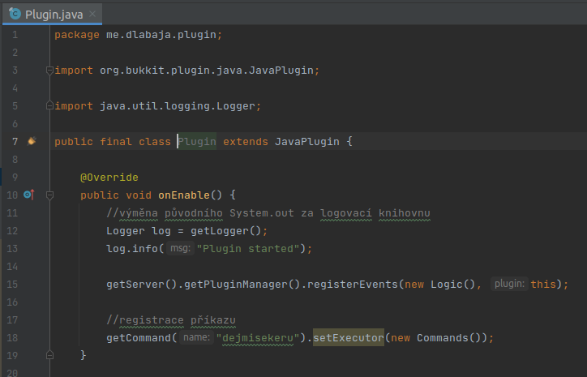587x377 pixels.
Task: Click log.info on line 13
Action: pos(132,249)
